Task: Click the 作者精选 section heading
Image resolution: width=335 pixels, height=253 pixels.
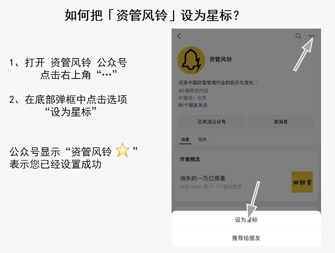Action: [x=190, y=159]
